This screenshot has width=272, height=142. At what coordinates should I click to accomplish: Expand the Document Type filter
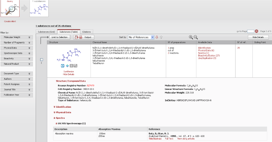pos(17,74)
